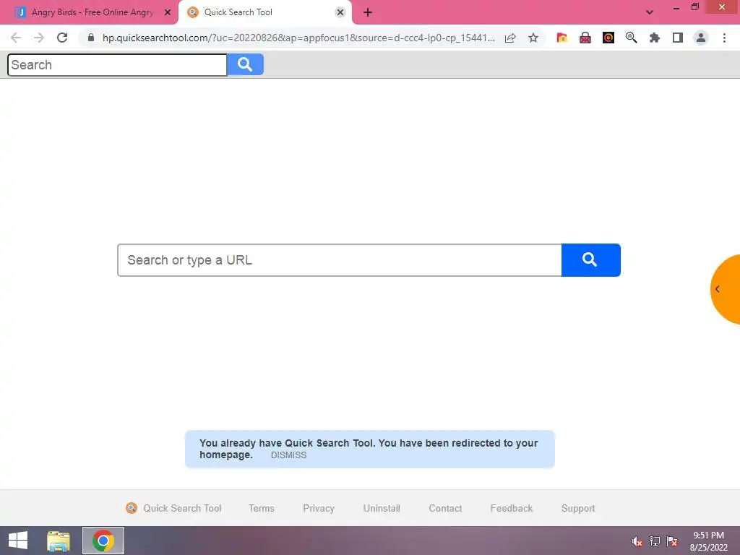The width and height of the screenshot is (740, 555).
Task: Open the Extensions puzzle piece menu
Action: [655, 38]
